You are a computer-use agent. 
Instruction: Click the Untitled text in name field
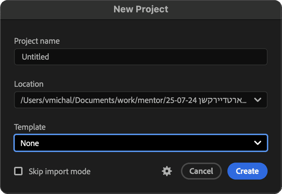pos(36,57)
